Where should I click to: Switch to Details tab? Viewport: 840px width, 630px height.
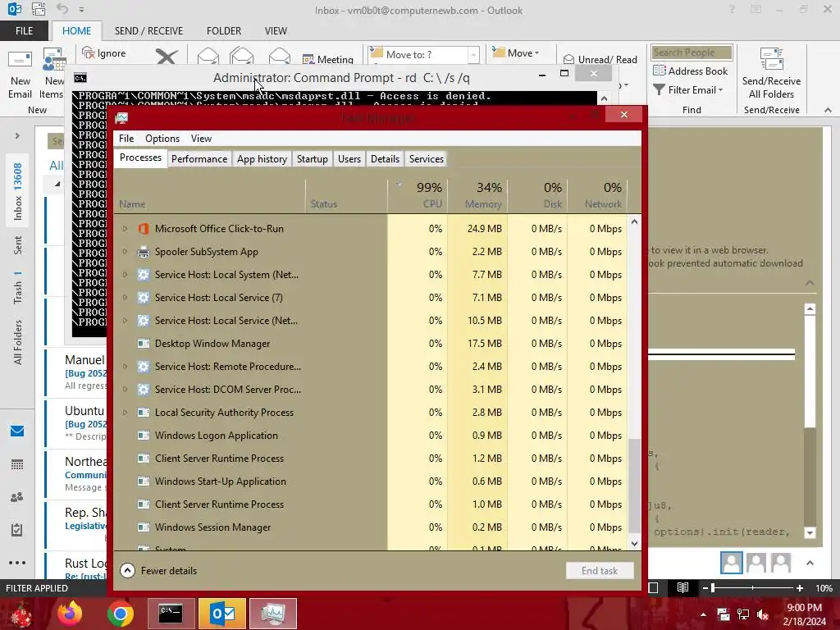(386, 159)
